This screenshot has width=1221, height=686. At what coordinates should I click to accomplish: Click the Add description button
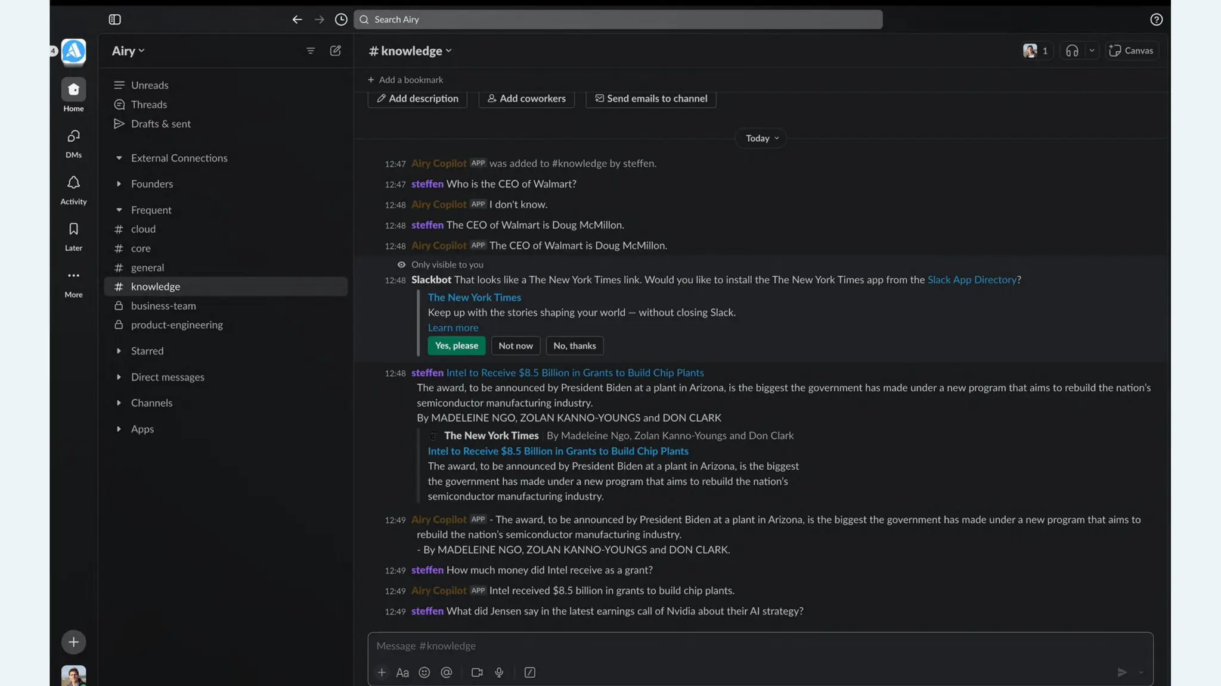tap(417, 98)
